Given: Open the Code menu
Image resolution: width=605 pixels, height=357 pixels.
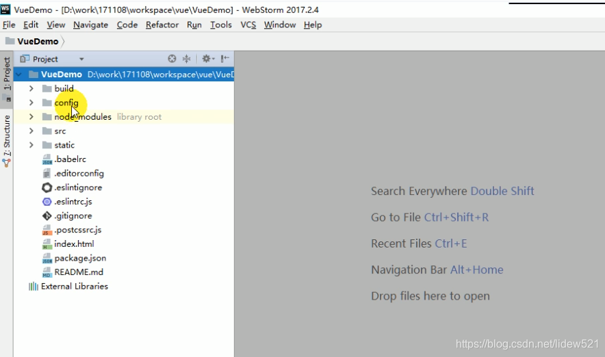Looking at the screenshot, I should (x=127, y=25).
